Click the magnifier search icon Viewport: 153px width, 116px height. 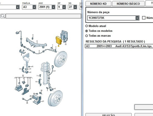[x=3, y=16]
